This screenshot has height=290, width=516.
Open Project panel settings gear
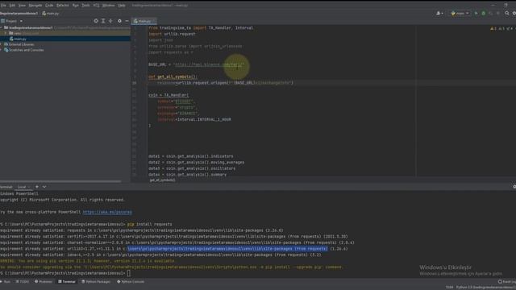[x=119, y=21]
